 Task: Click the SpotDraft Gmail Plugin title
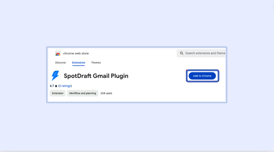point(96,76)
